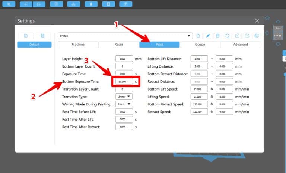Go to the Advanced tab
Image resolution: width=286 pixels, height=173 pixels.
tap(241, 45)
